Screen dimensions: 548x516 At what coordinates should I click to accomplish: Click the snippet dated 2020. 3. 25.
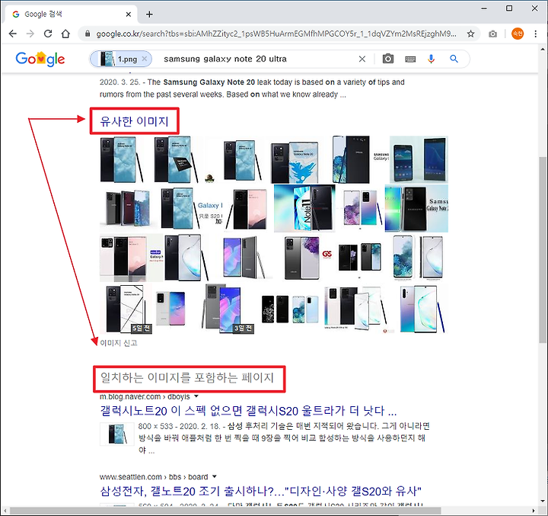click(252, 88)
